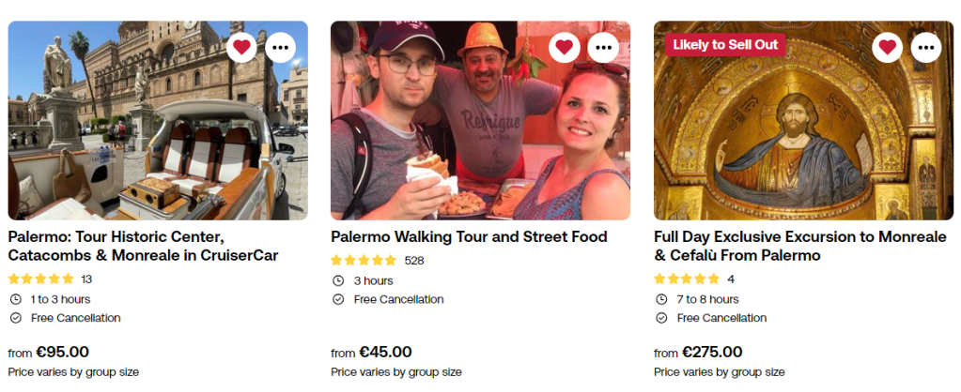Screen dimensions: 961x392
Task: Click the star rating with 4 reviews
Action: tap(687, 279)
